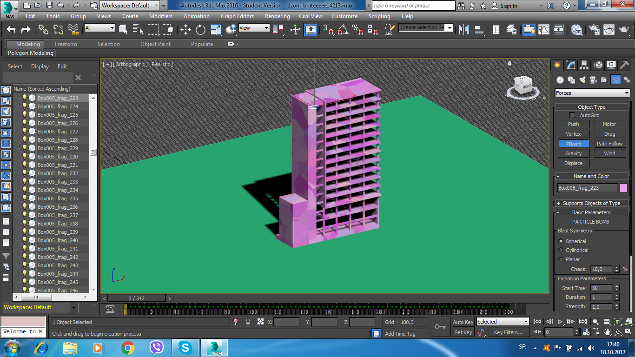Select the Geometry create category icon
Screen dimensions: 635x357
tap(560, 79)
